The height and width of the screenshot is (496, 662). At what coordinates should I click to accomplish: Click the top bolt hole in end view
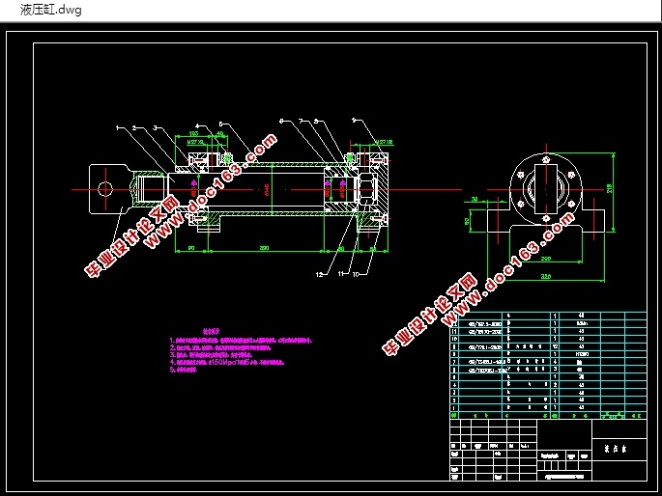pos(546,160)
